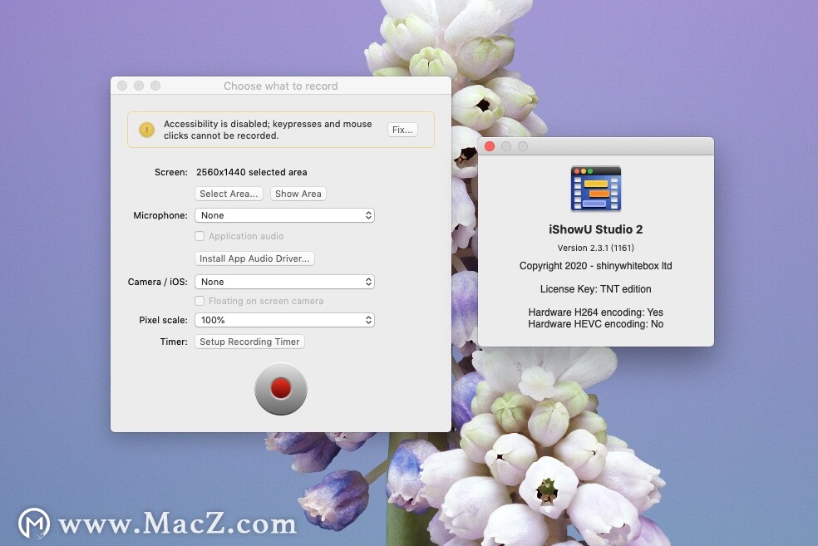Open the Camera / iOS dropdown
The width and height of the screenshot is (818, 546).
(284, 282)
